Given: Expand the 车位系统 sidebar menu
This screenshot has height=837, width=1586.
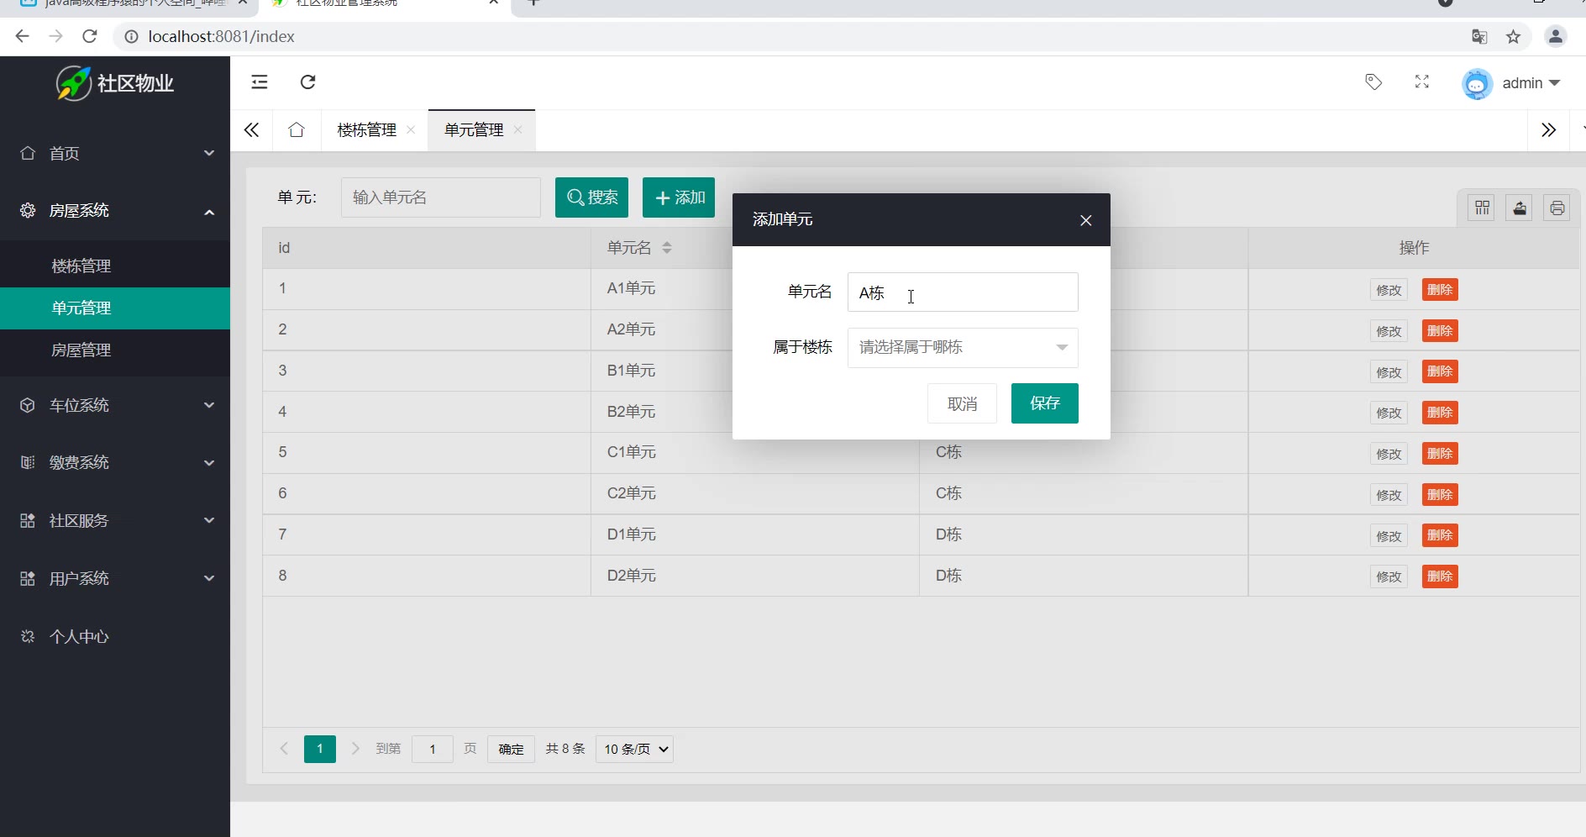Looking at the screenshot, I should pos(115,405).
